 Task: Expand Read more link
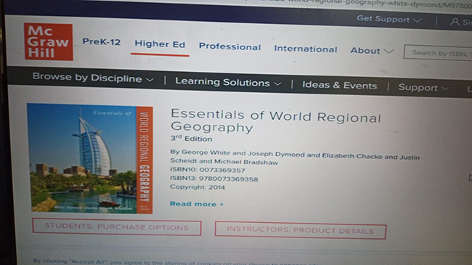click(197, 204)
